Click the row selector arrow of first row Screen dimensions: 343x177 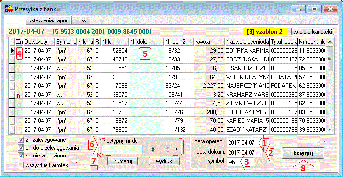[x=12, y=51]
